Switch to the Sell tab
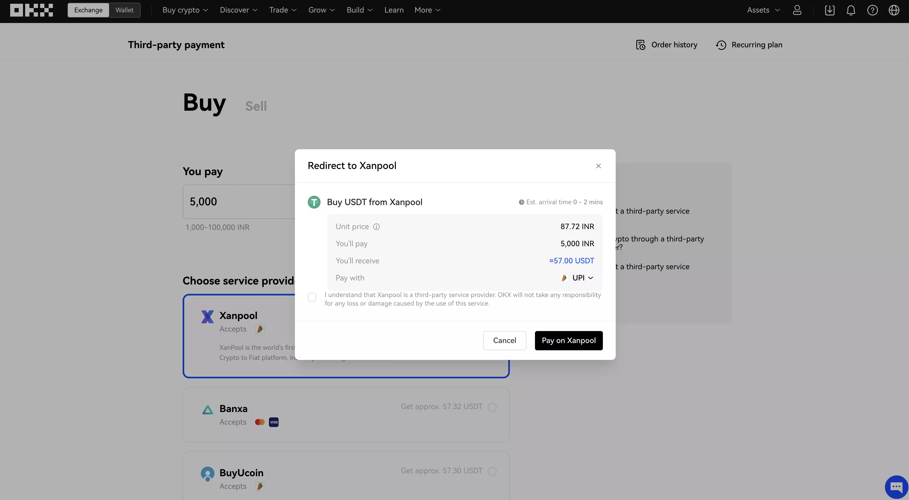 256,106
